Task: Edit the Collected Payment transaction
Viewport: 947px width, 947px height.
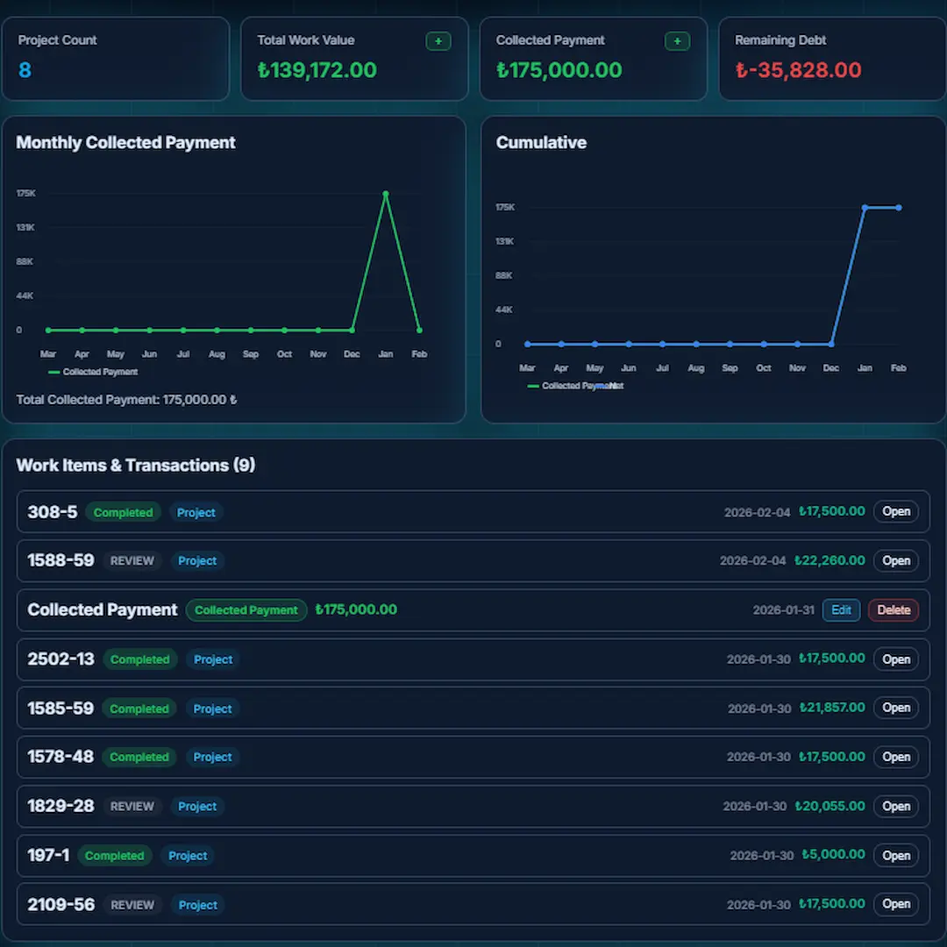Action: (x=841, y=610)
